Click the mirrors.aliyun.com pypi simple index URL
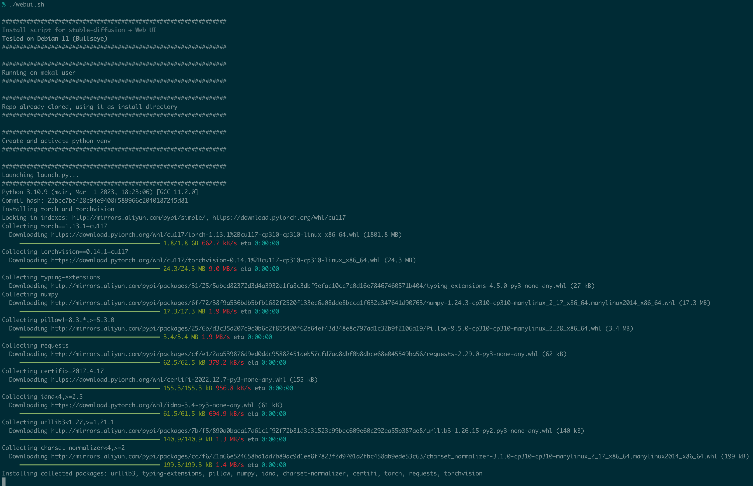This screenshot has width=753, height=486. 138,217
